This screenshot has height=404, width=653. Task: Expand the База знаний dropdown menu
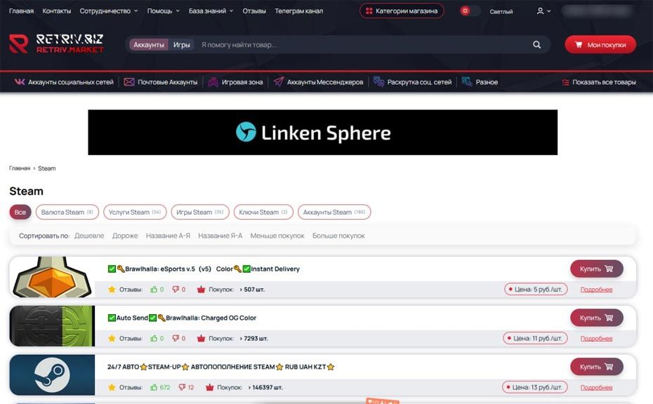(x=211, y=11)
